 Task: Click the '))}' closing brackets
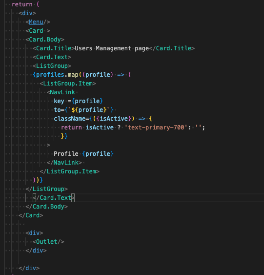click(x=38, y=180)
